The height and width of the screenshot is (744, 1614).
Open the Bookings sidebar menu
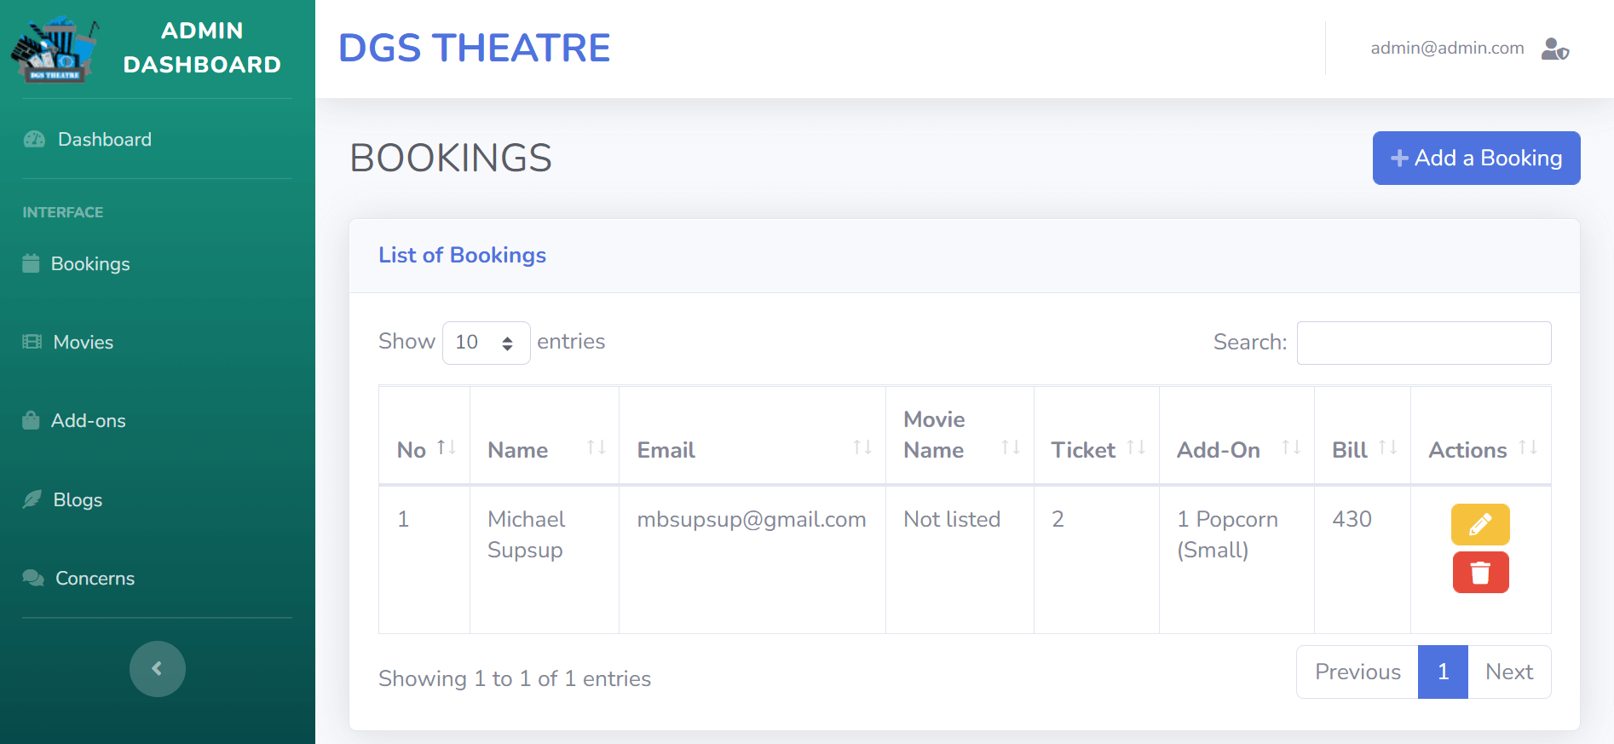point(89,264)
